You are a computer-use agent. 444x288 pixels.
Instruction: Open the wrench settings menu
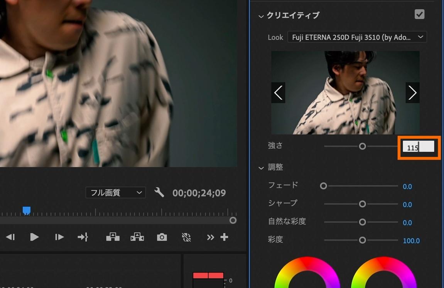pyautogui.click(x=159, y=192)
